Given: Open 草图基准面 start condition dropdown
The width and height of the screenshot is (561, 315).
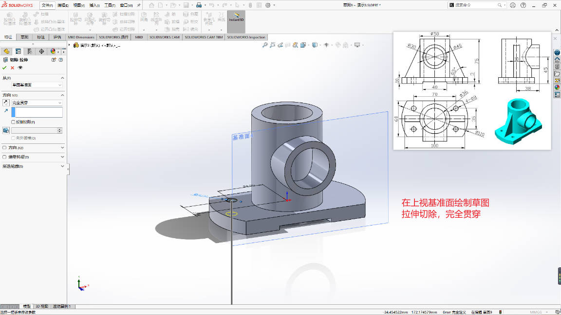Looking at the screenshot, I should click(x=37, y=85).
